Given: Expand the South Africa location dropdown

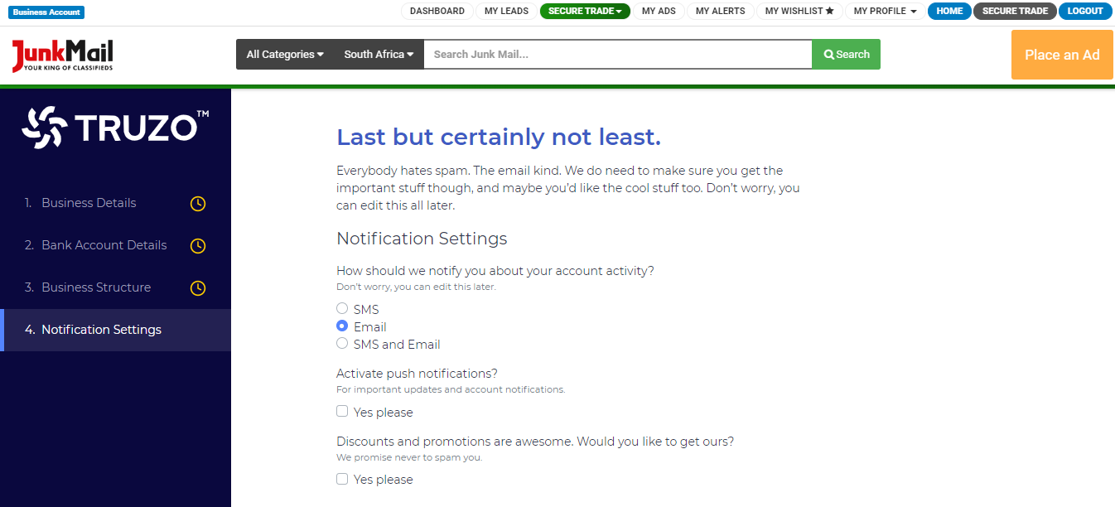Looking at the screenshot, I should [378, 54].
